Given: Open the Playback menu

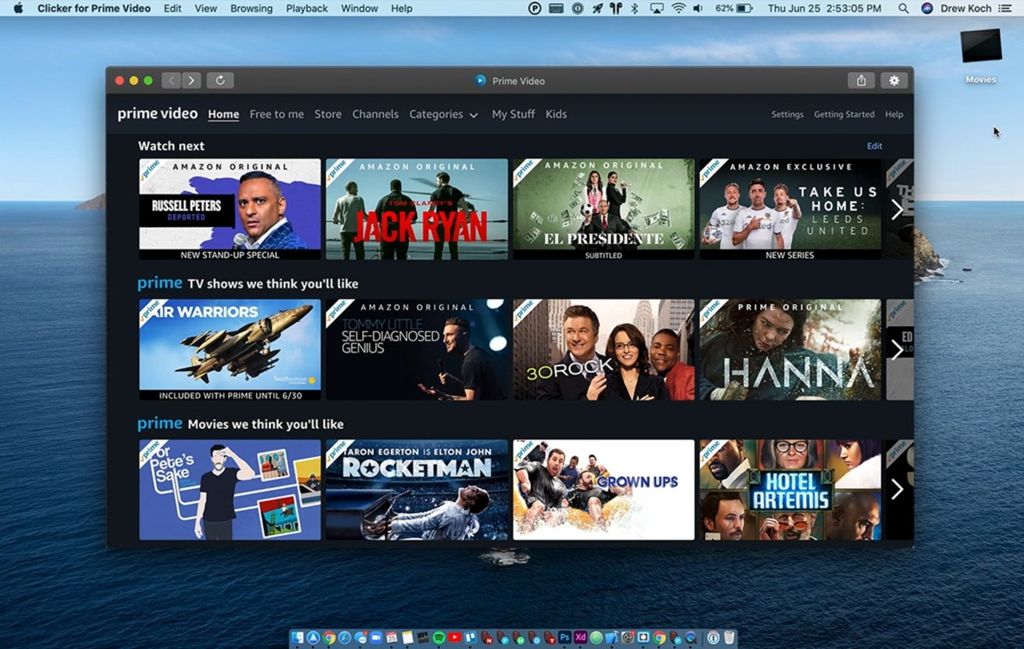Looking at the screenshot, I should pos(307,8).
